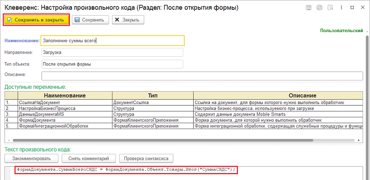This screenshot has width=370, height=180.
Task: Click the table's horizontal scrollbar thumb
Action: coord(163,140)
